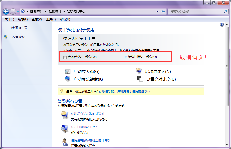This screenshot has width=231, height=149.
Task: Open 设置高对比度(U)
Action: [x=161, y=79]
